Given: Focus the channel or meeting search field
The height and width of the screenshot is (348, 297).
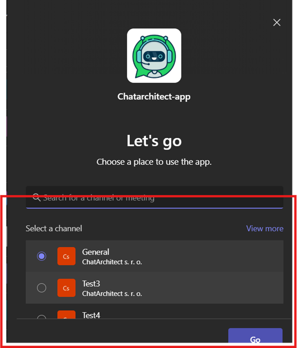Looking at the screenshot, I should coord(154,197).
